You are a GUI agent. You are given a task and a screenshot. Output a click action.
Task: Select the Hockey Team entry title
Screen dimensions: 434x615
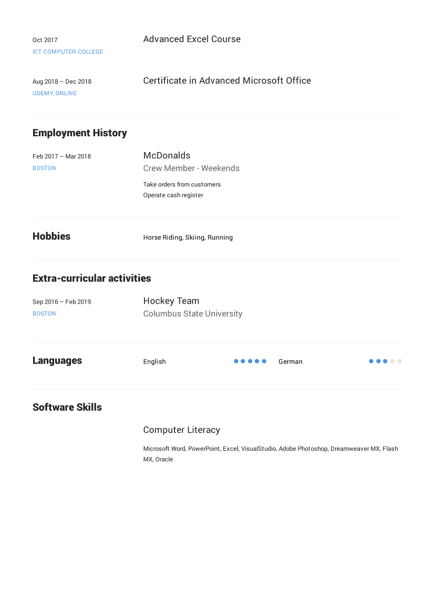pyautogui.click(x=171, y=301)
